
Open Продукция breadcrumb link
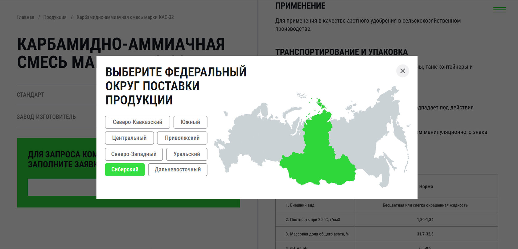point(55,17)
